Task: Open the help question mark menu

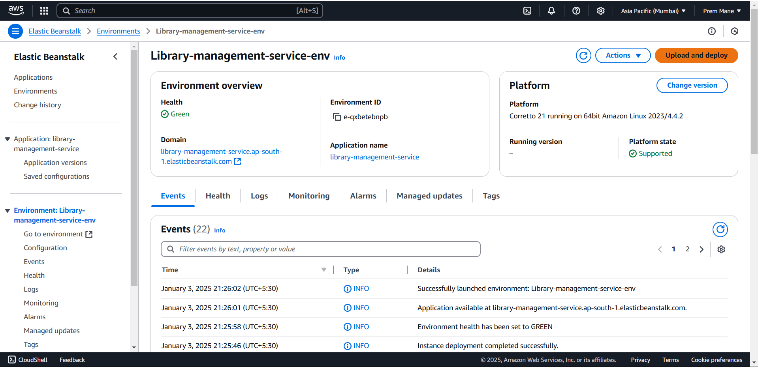Action: pyautogui.click(x=576, y=11)
